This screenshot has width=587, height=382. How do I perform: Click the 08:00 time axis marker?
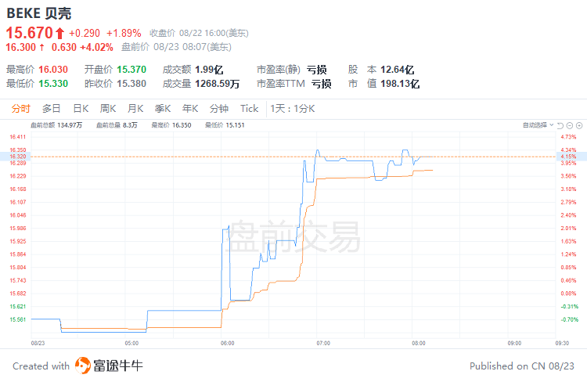(x=418, y=343)
